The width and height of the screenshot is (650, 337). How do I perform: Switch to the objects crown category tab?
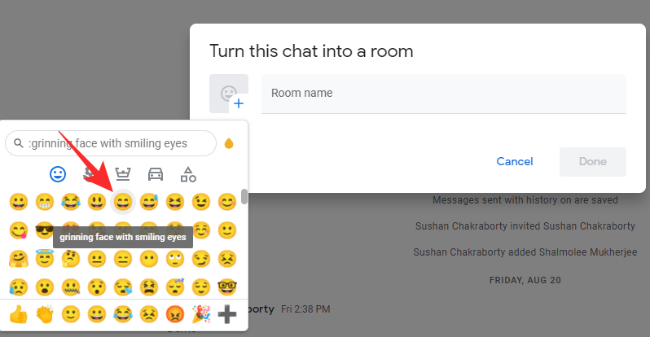tap(123, 173)
